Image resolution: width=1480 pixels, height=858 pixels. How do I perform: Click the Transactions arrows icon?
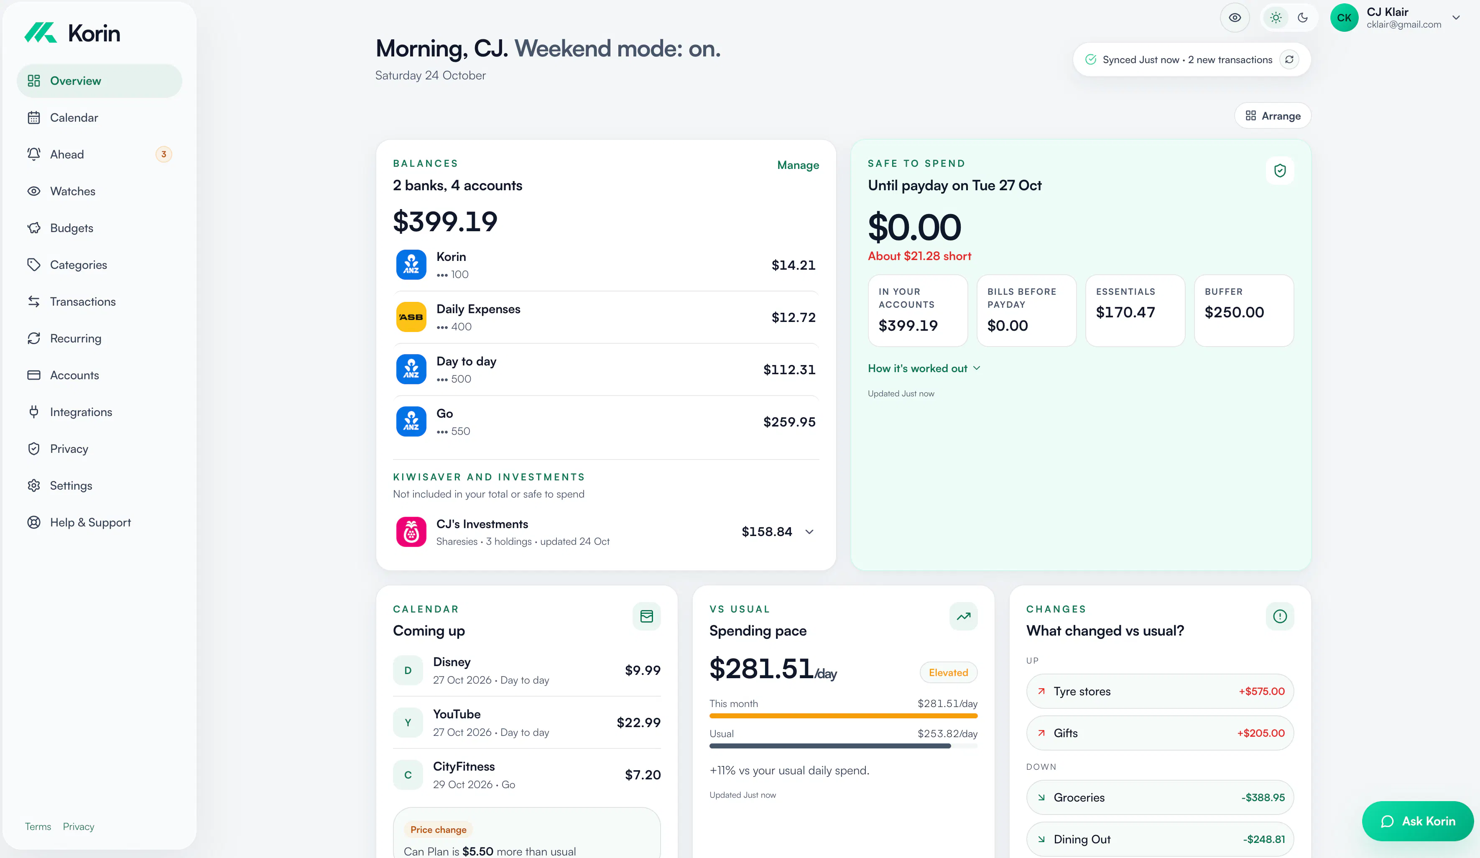pos(34,301)
